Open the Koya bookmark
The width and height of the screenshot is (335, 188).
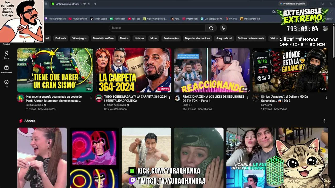click(175, 19)
